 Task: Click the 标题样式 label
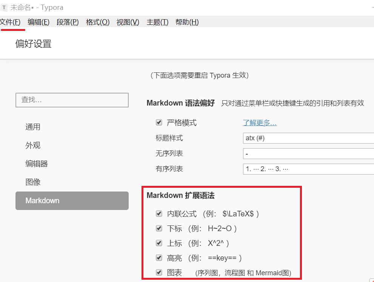tap(169, 138)
